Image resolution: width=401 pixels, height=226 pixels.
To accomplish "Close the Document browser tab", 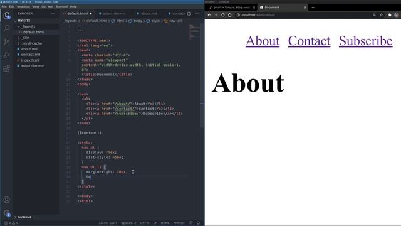I will pyautogui.click(x=305, y=8).
